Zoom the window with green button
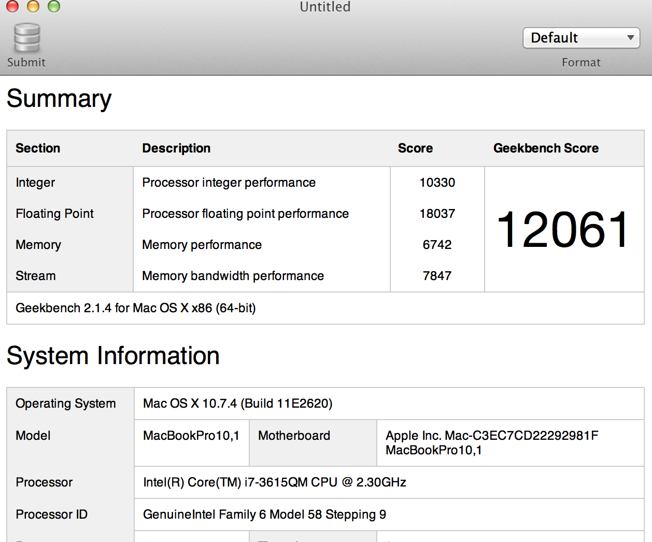 [54, 6]
